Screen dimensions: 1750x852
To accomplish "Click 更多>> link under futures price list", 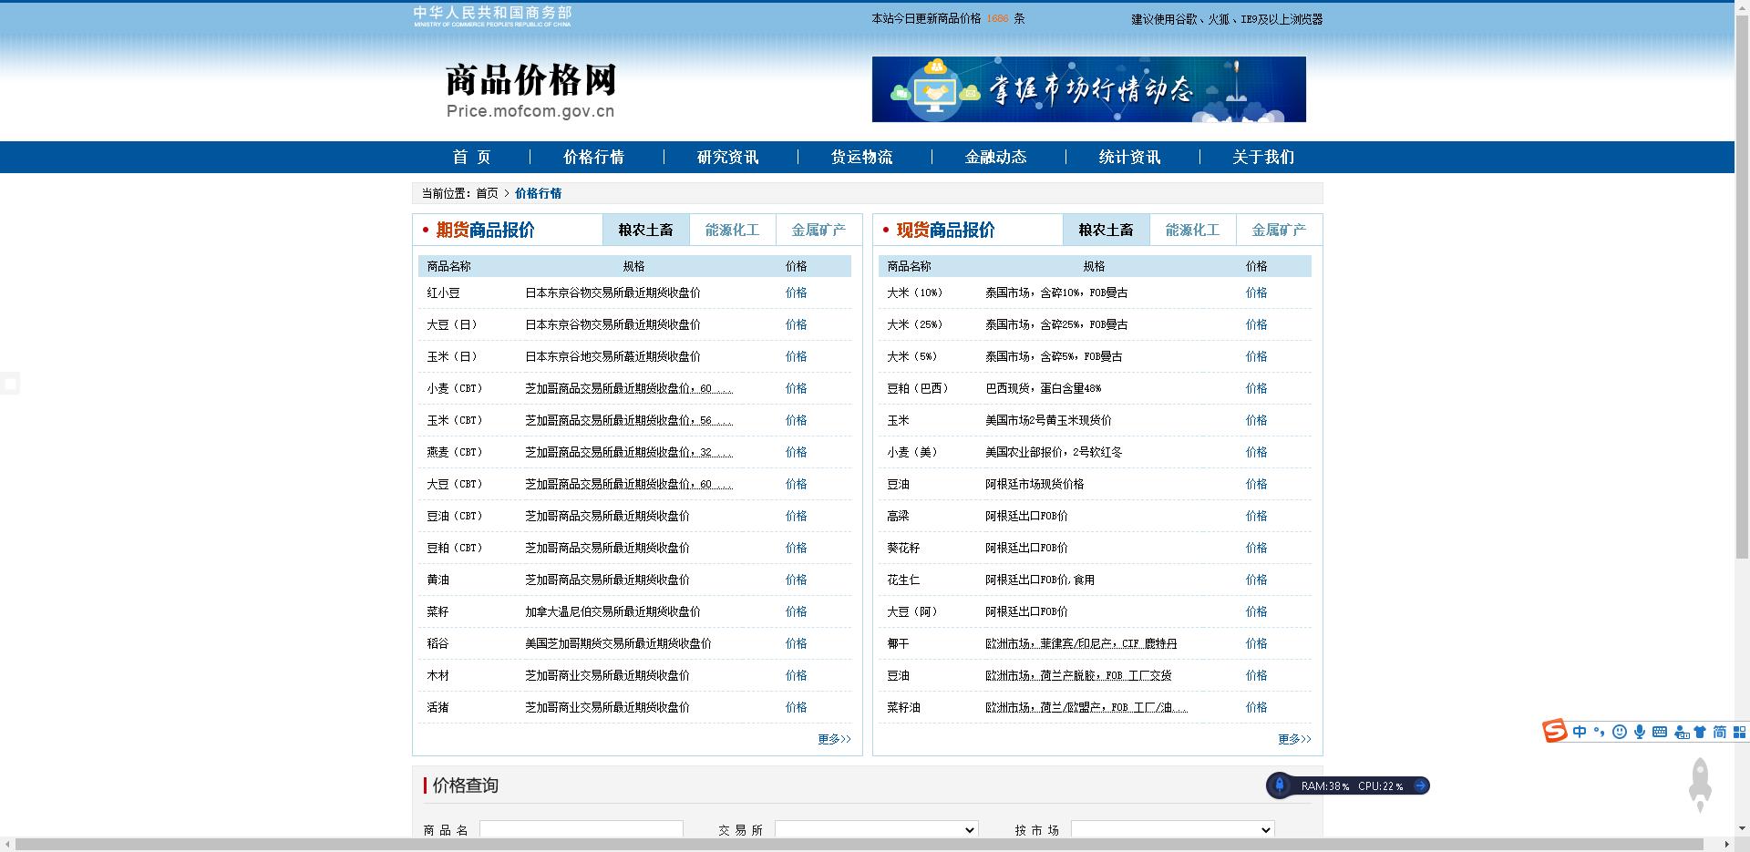I will point(834,739).
